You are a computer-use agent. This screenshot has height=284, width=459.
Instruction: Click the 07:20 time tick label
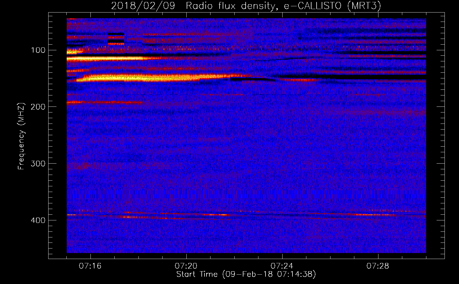(x=186, y=266)
